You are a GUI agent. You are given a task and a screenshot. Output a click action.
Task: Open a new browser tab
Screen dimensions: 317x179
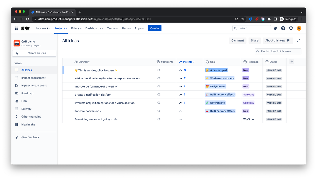[x=80, y=12]
